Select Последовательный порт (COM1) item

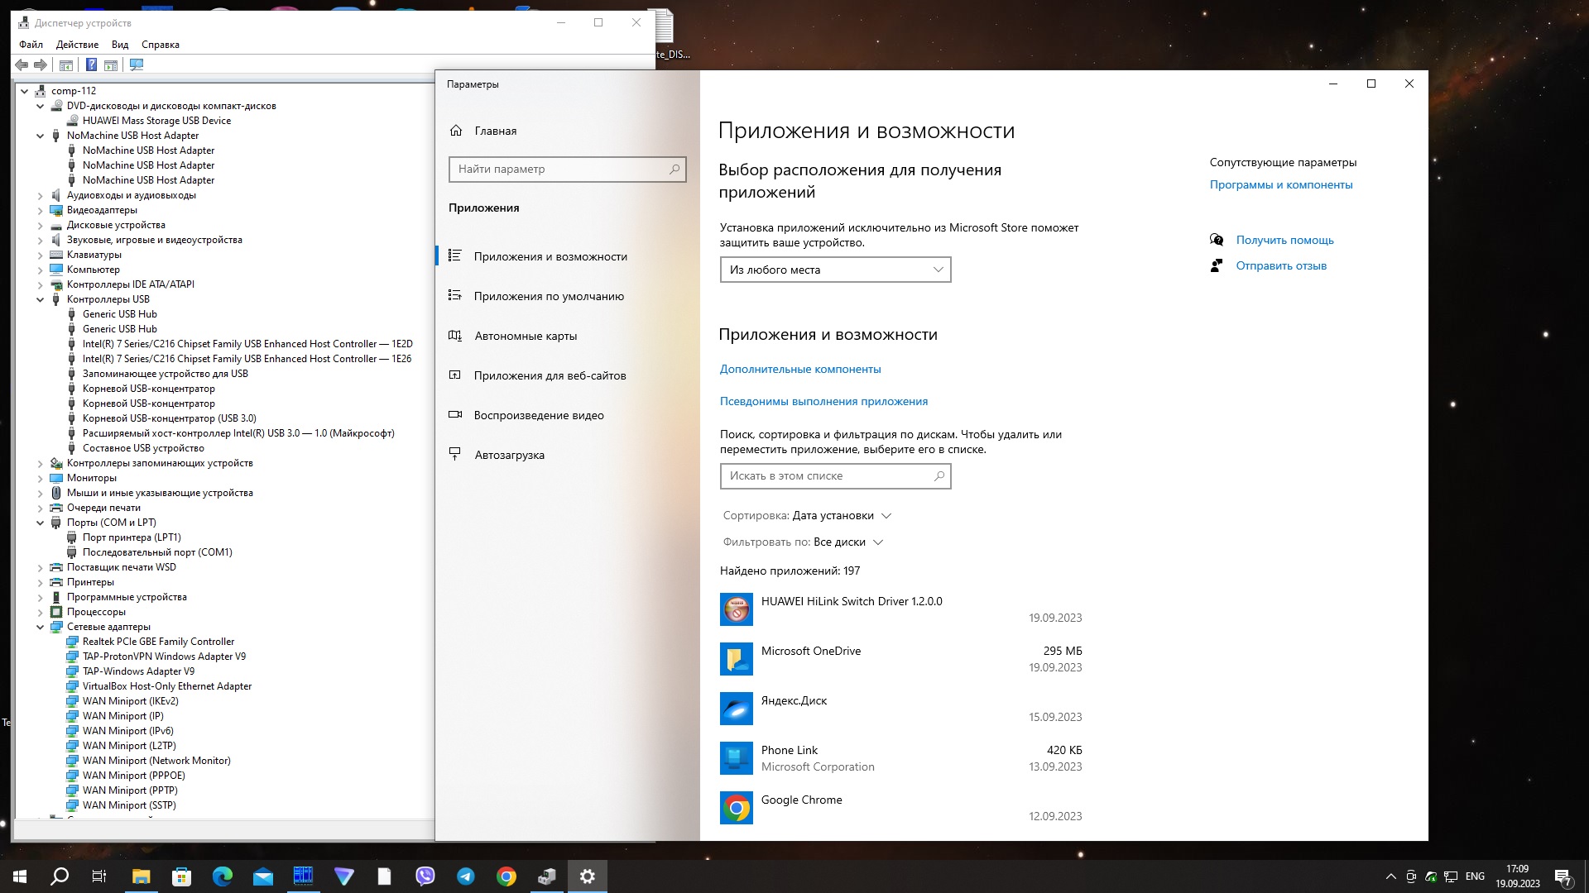(157, 552)
